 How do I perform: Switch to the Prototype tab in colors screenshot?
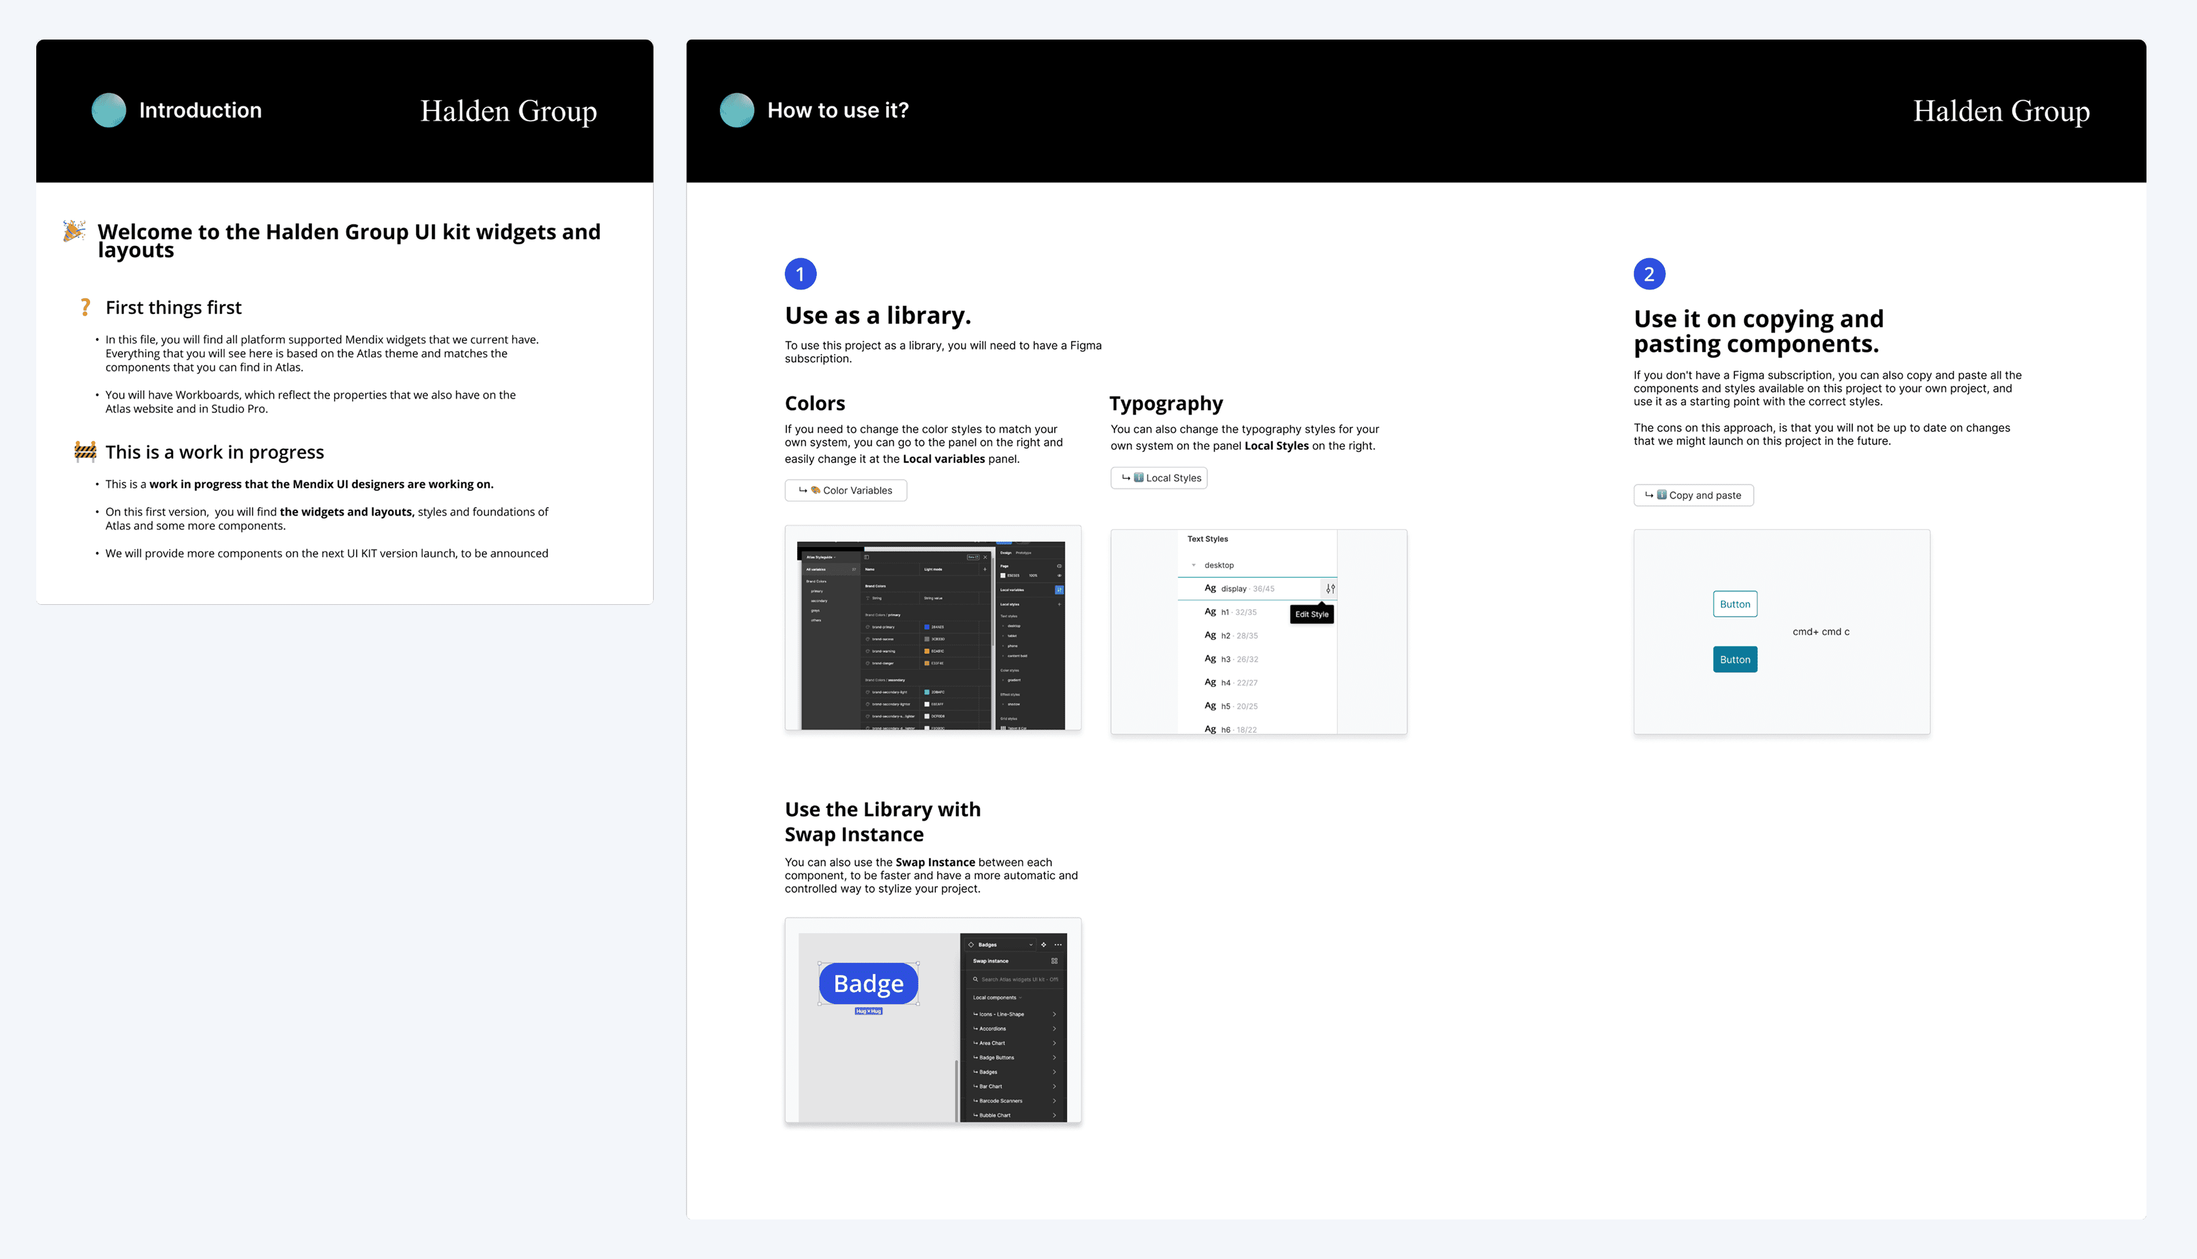(x=1024, y=553)
